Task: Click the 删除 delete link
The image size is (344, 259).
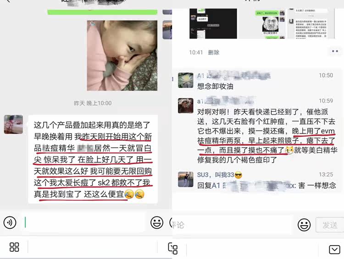Action: [x=213, y=52]
